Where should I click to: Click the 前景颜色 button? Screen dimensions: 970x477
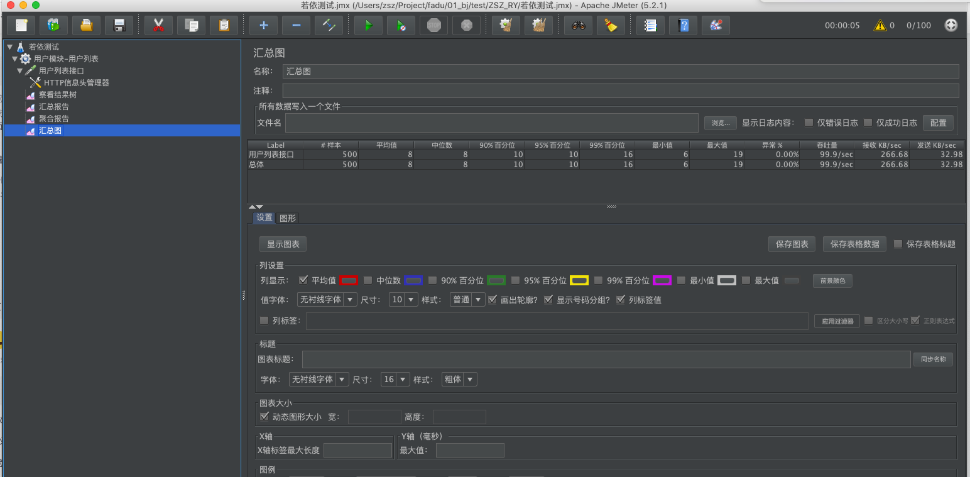coord(833,281)
